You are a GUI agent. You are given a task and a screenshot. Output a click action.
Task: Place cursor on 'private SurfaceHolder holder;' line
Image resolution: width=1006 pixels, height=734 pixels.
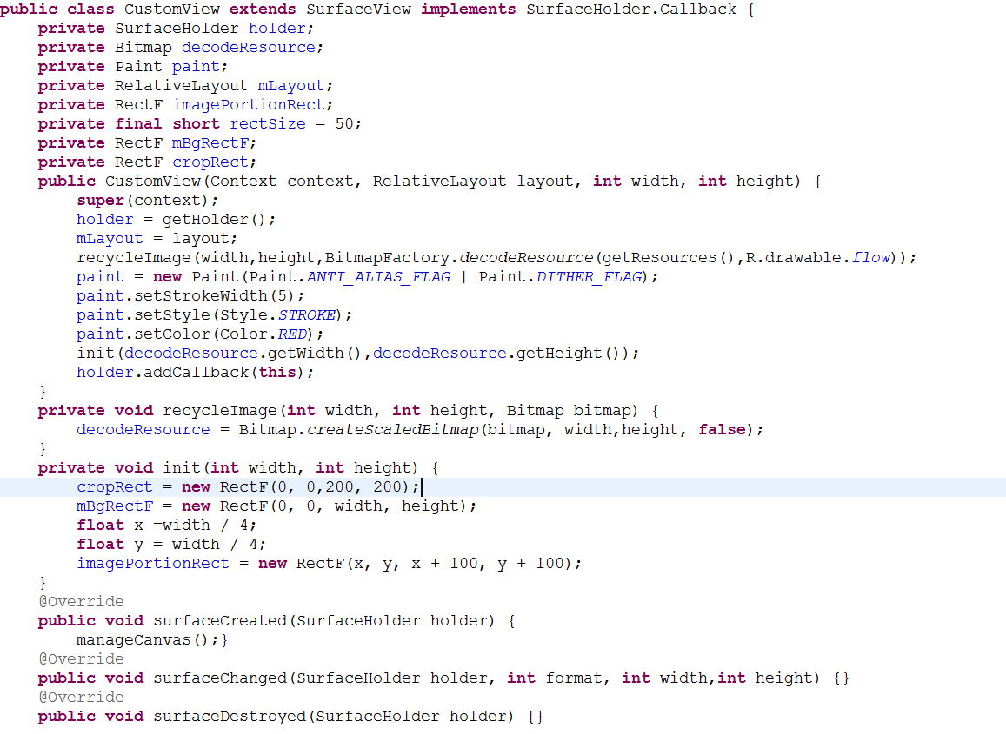[175, 29]
